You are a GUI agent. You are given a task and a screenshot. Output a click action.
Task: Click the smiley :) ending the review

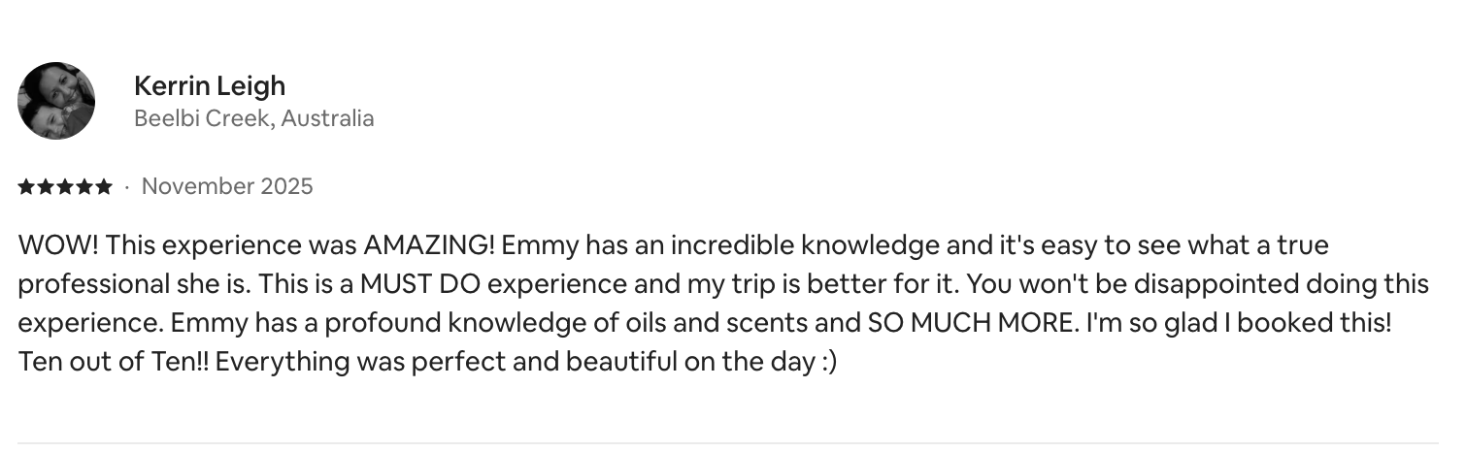[824, 363]
